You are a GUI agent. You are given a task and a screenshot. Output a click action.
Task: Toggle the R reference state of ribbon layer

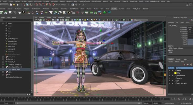173,71
